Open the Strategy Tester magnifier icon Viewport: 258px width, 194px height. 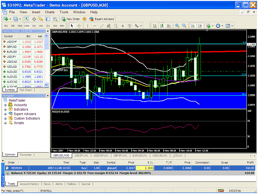pos(55,19)
